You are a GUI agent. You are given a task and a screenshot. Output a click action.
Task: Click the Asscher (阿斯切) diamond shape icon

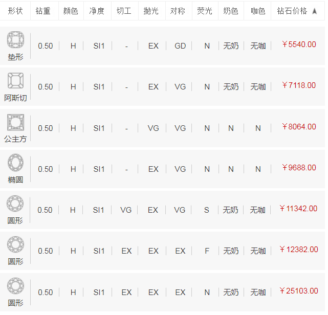[15, 81]
